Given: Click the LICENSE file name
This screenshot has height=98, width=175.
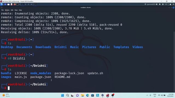Looking at the screenshot, I should pyautogui.click(x=21, y=73).
